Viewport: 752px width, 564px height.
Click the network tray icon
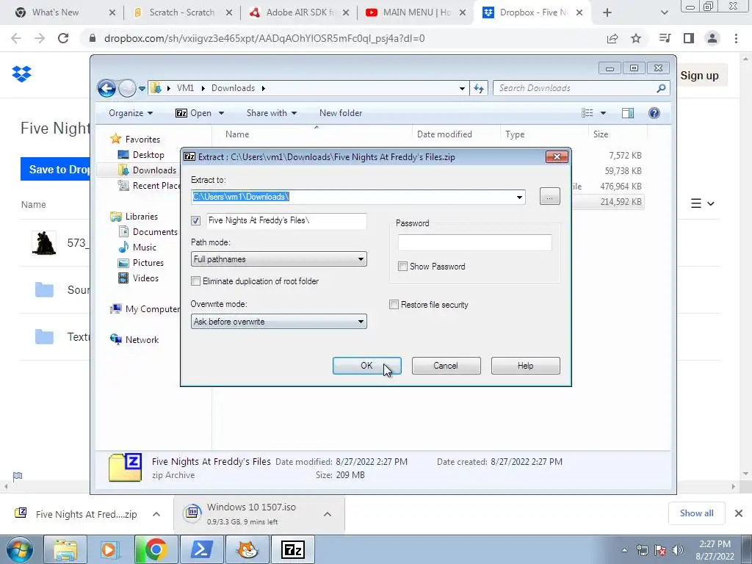pos(642,550)
